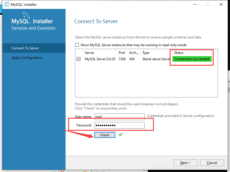This screenshot has width=230, height=172.
Task: Click the 3306 port cell
Action: pyautogui.click(x=122, y=59)
